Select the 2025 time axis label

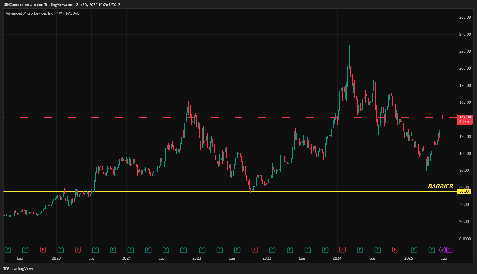(x=409, y=258)
